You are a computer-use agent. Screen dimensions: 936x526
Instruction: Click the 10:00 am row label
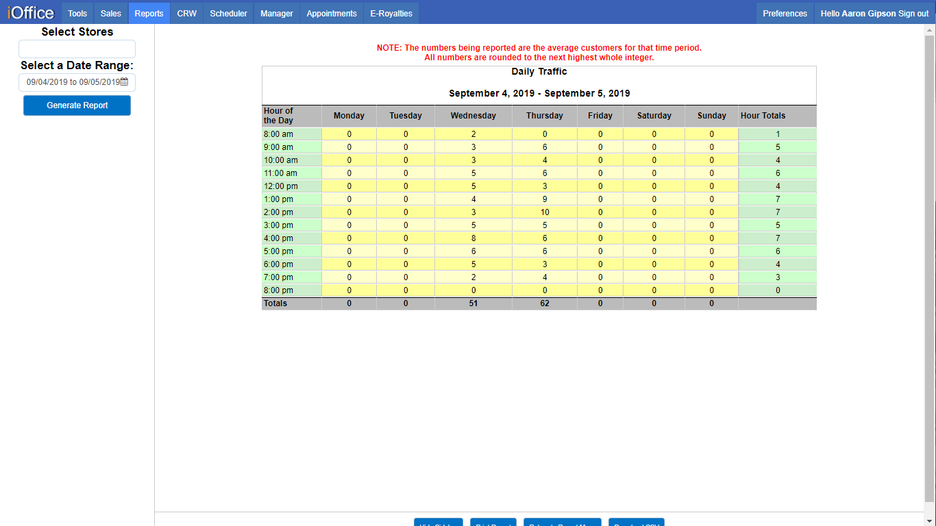point(292,160)
